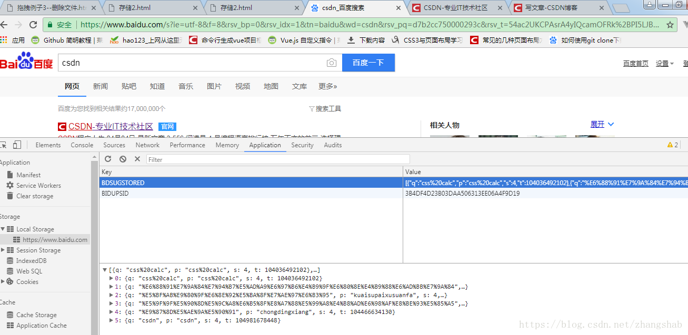Switch to the Audits tab
Viewport: 688px width, 335px height.
333,145
